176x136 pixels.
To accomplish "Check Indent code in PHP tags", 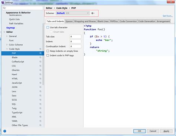I will coord(48,55).
